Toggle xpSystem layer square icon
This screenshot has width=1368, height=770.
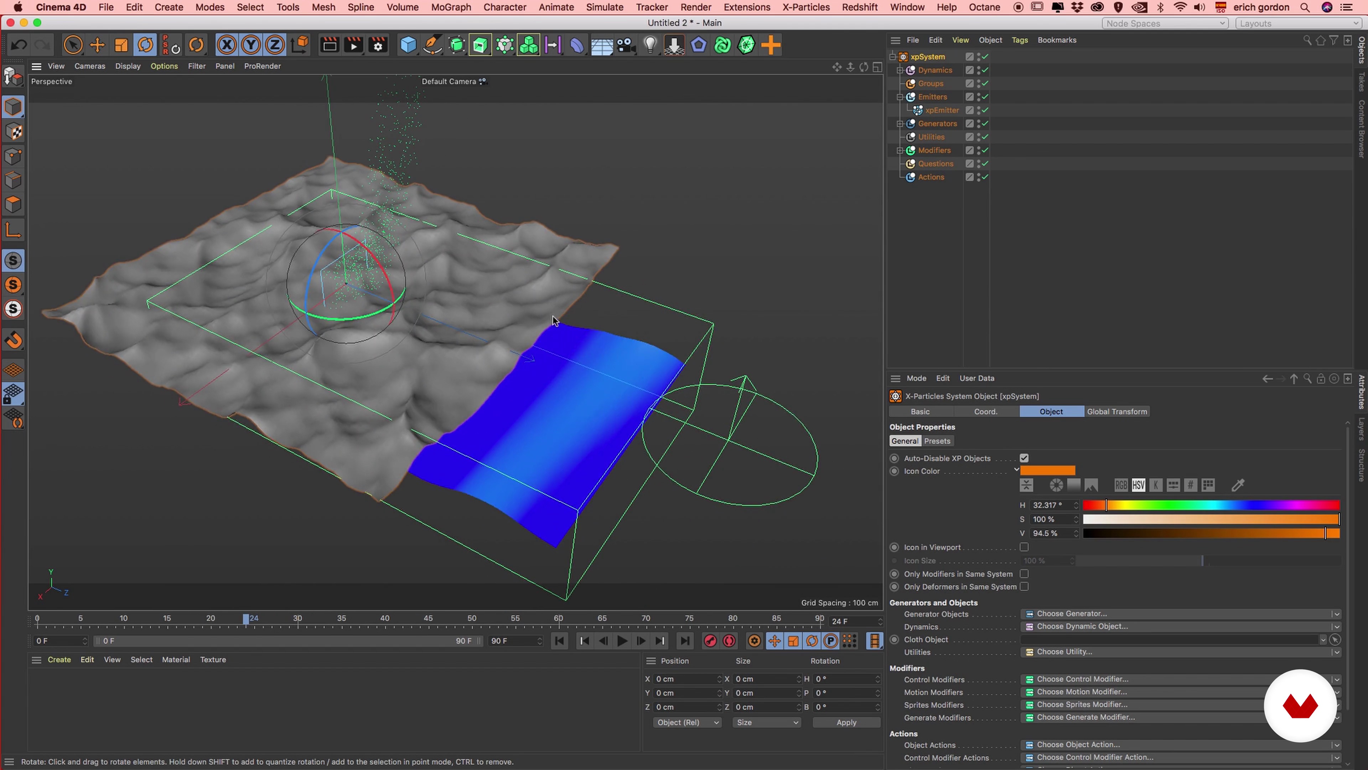coord(969,57)
